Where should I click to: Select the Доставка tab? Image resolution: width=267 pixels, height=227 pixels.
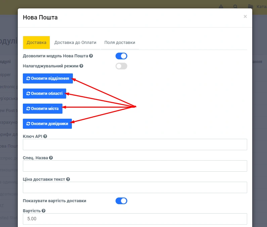(x=36, y=43)
